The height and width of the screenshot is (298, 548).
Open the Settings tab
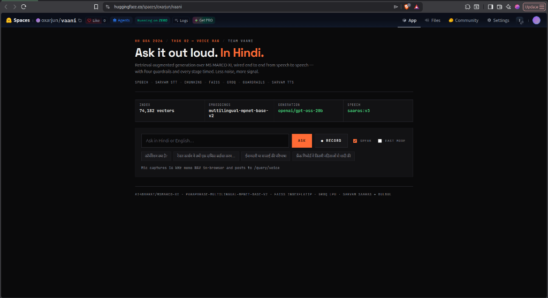tap(498, 20)
